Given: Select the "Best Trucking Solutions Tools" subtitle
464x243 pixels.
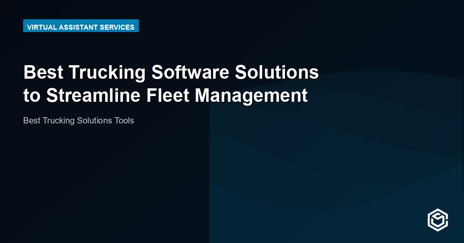Looking at the screenshot, I should pyautogui.click(x=78, y=121).
